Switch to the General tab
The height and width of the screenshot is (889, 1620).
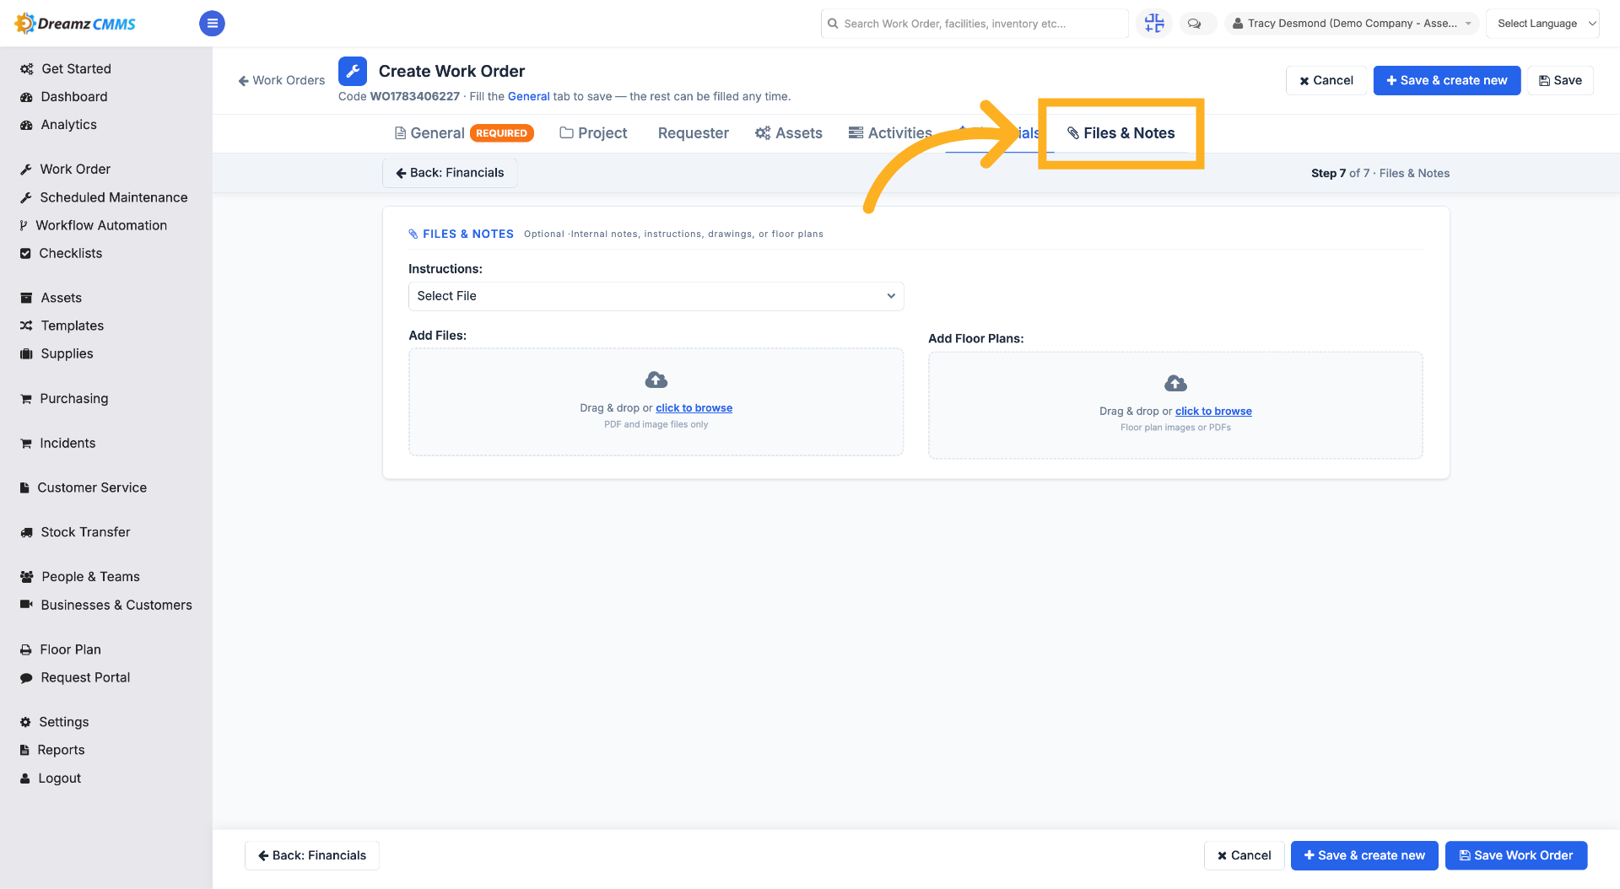click(x=463, y=133)
